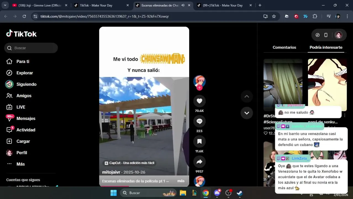Seek on the pink video progress bar
353x199 pixels.
point(144,186)
